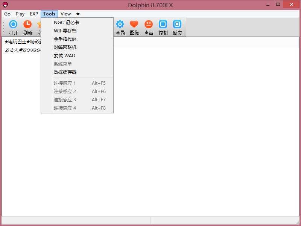
Task: Open 声音 audio settings face icon
Action: point(149,27)
